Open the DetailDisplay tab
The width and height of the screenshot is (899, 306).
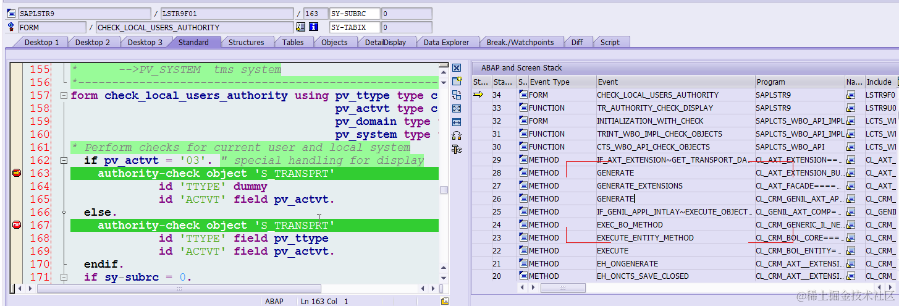[x=385, y=42]
